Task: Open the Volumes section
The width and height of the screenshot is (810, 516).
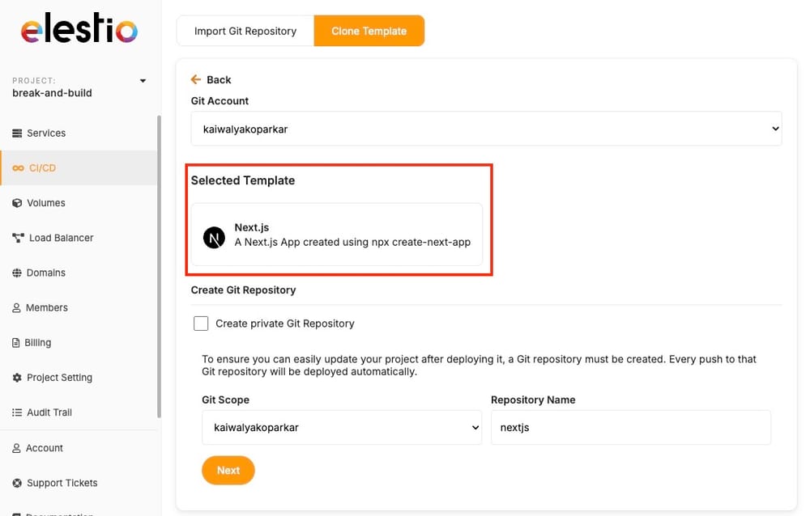Action: 45,202
